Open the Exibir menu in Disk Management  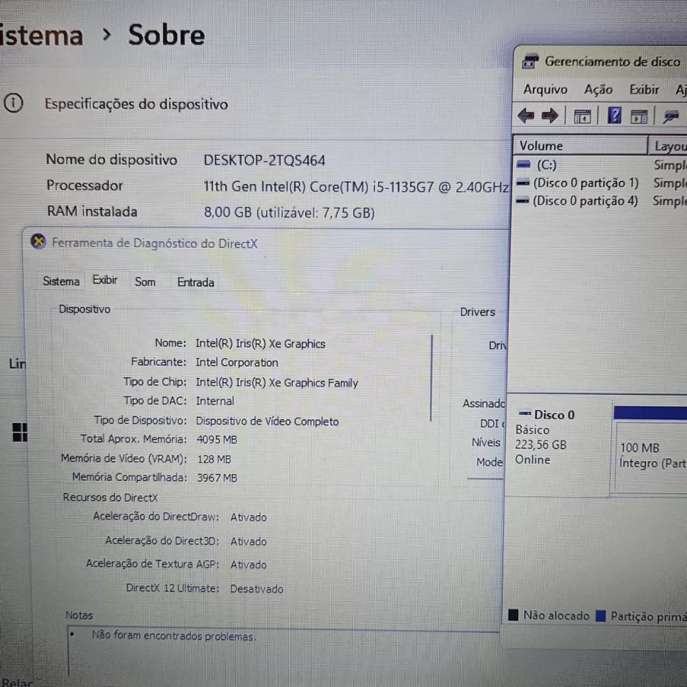[644, 90]
